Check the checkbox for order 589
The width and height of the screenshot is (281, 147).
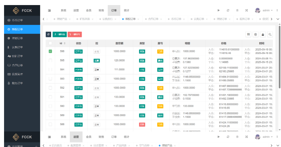click(x=50, y=115)
